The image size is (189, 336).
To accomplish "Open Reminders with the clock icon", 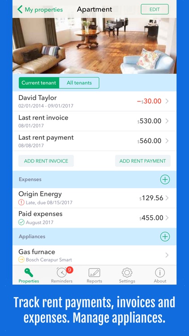I will pos(62,275).
